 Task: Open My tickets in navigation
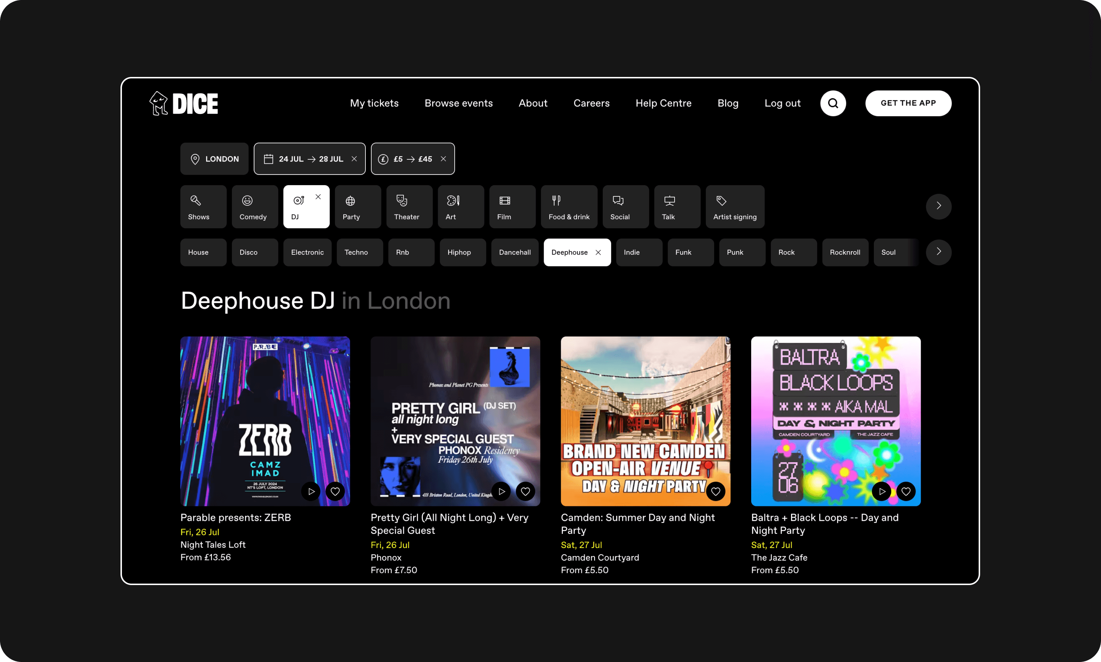click(374, 103)
